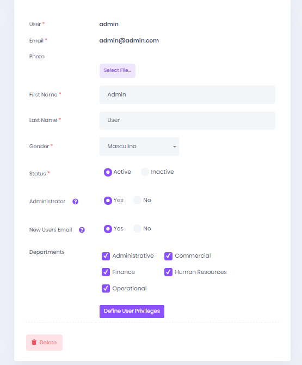
Task: Select No for New Users Email
Action: [x=138, y=229]
